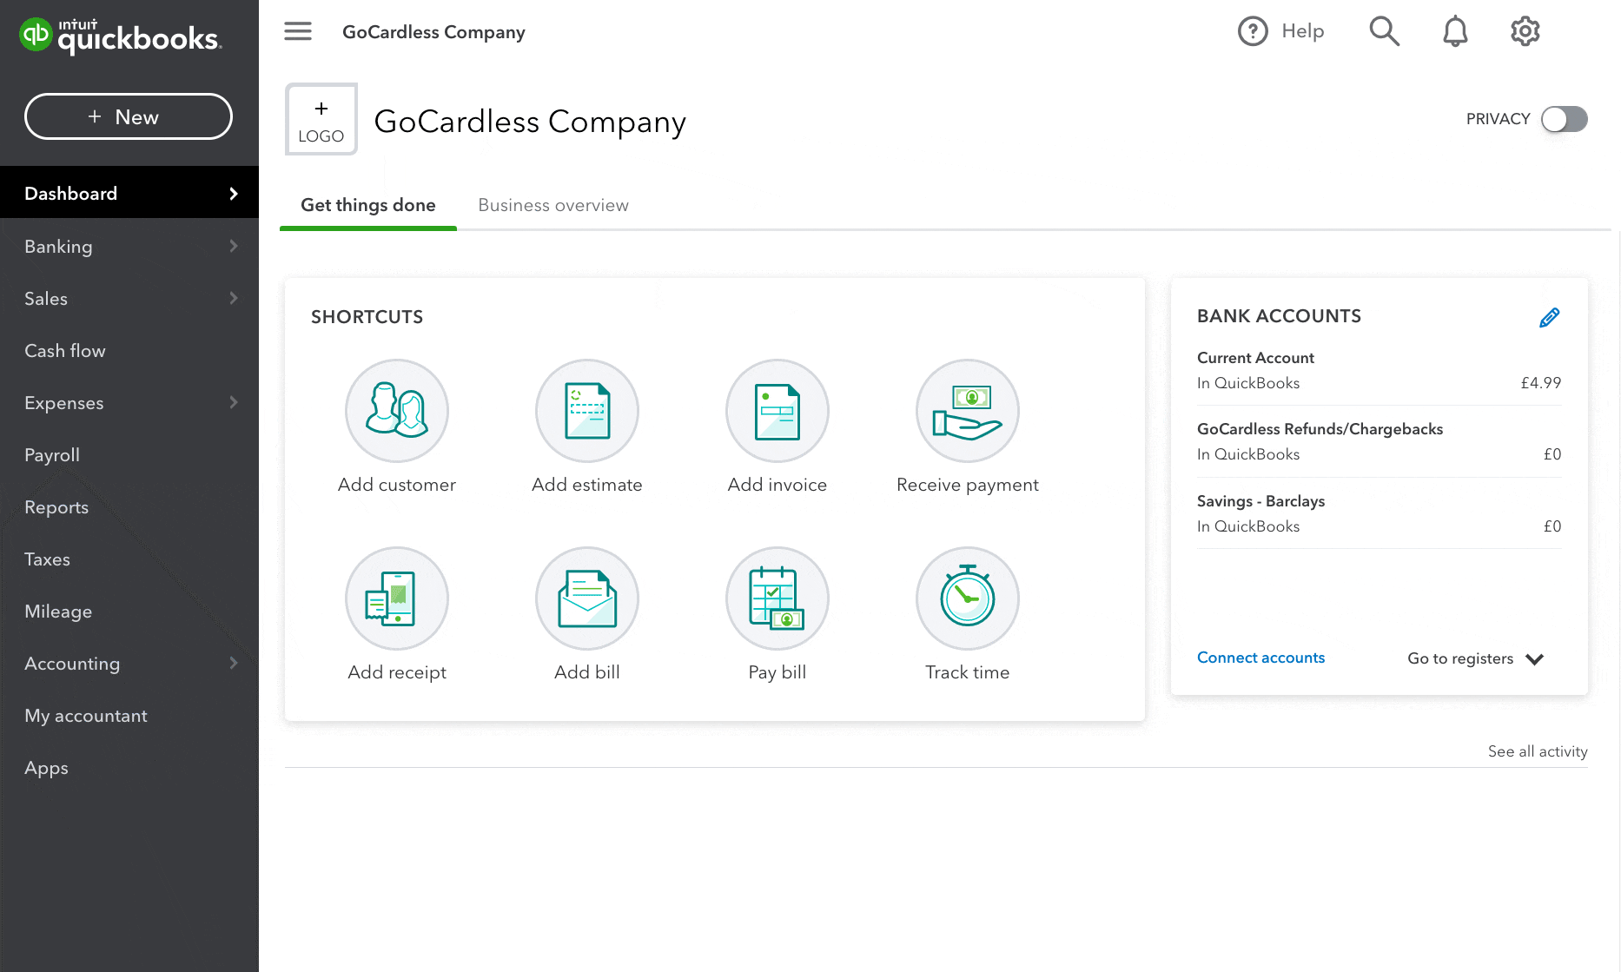This screenshot has height=972, width=1621.
Task: Open GoCardless Refunds/Chargebacks account
Action: [x=1379, y=441]
